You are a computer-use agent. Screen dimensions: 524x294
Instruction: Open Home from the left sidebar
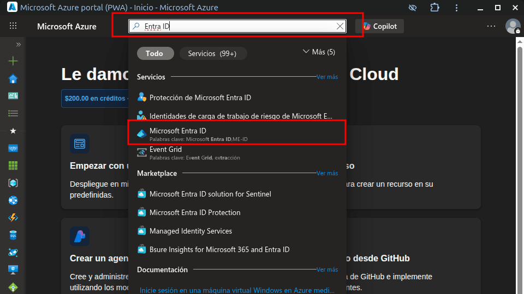(x=13, y=79)
